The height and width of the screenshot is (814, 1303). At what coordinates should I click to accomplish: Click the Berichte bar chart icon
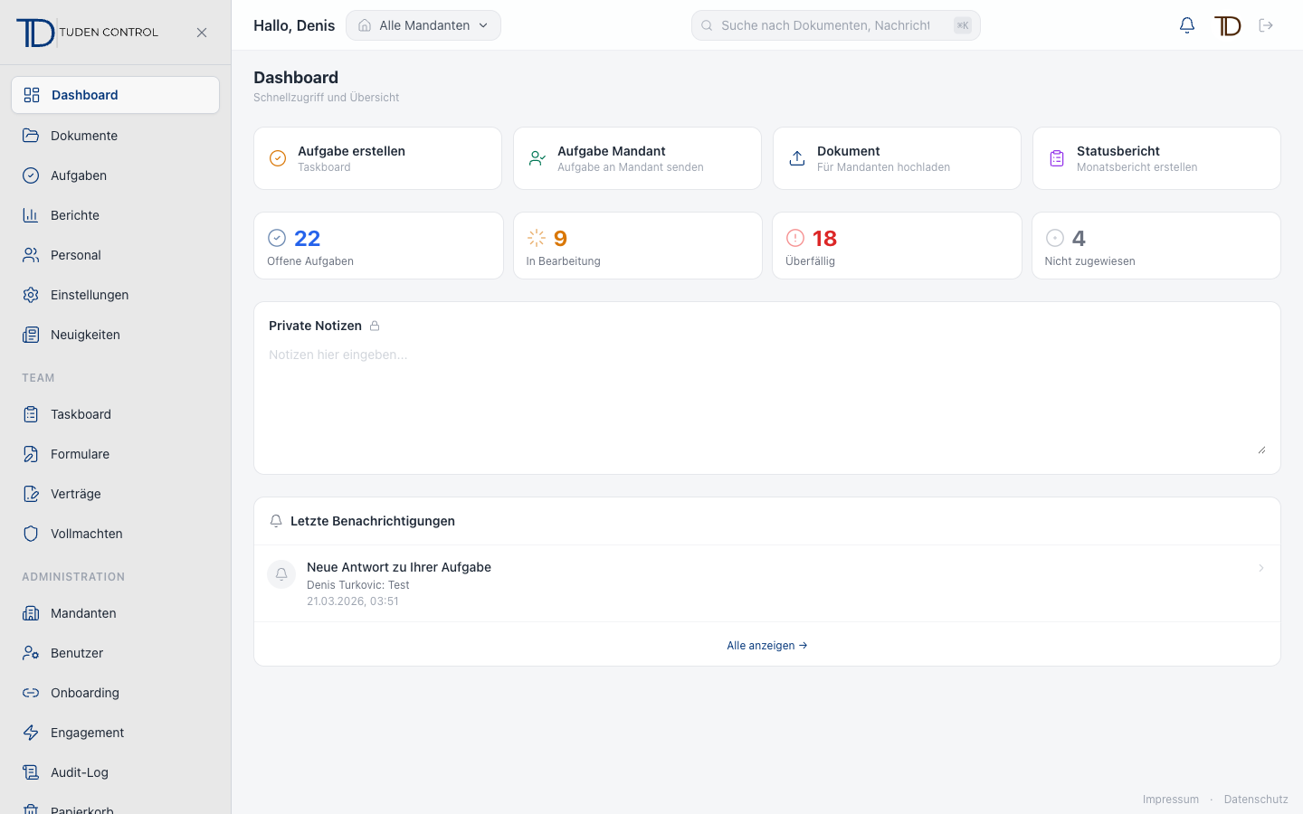pos(31,215)
